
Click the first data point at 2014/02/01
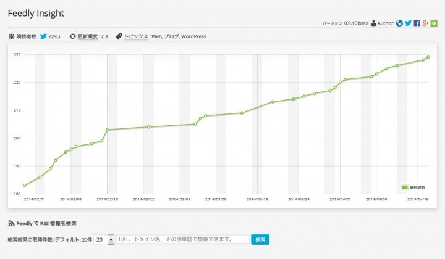click(24, 186)
